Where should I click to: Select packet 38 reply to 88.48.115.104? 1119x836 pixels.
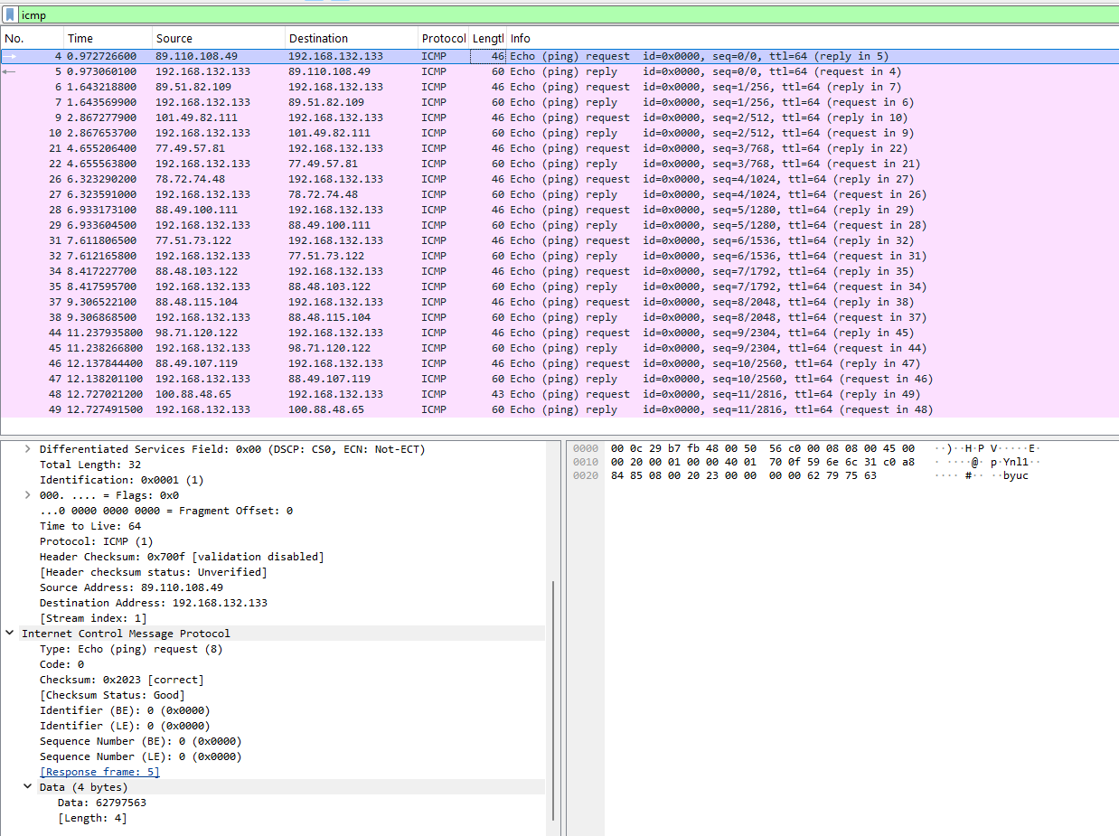pyautogui.click(x=559, y=317)
